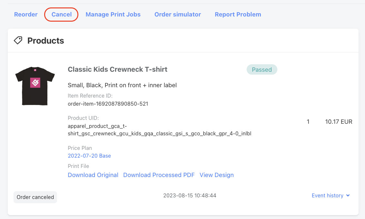This screenshot has width=365, height=219.
Task: Click the 10.17 EUR price
Action: coord(339,122)
